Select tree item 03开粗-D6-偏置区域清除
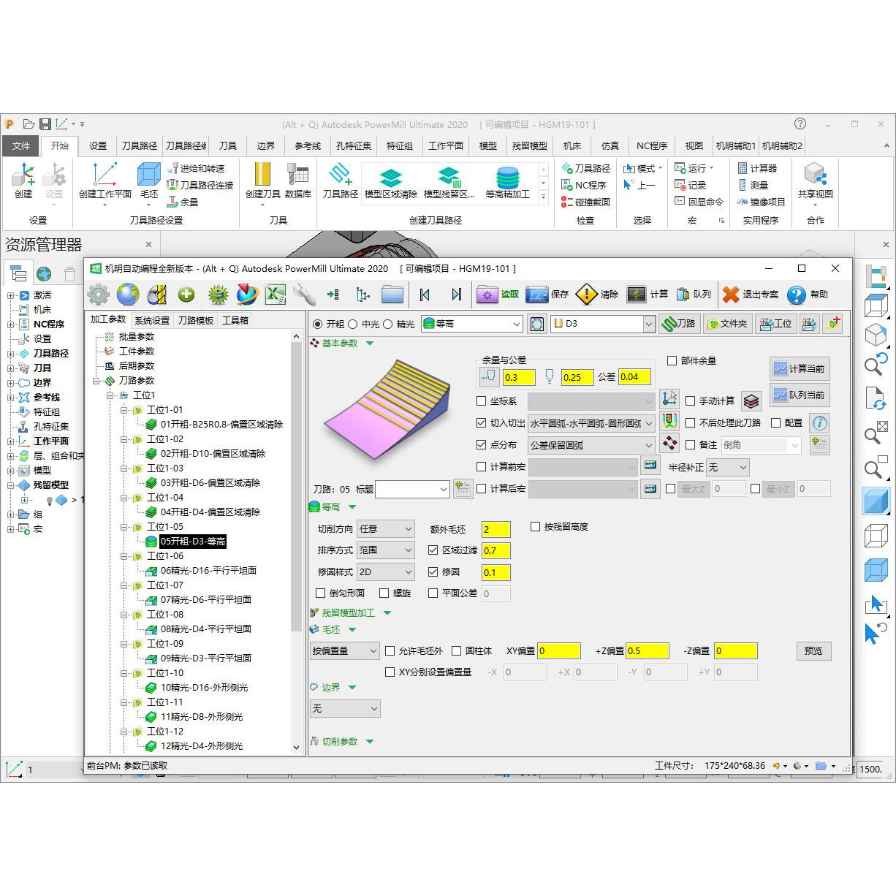 pos(210,483)
